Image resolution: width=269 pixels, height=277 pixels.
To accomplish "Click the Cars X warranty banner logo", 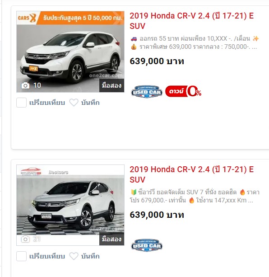I will [27, 18].
